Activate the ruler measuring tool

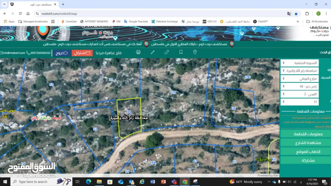coord(167,52)
